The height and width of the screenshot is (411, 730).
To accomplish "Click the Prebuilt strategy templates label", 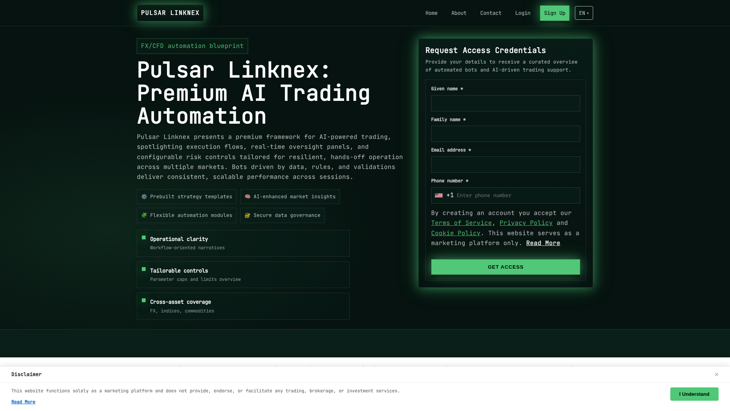I will coord(191,197).
